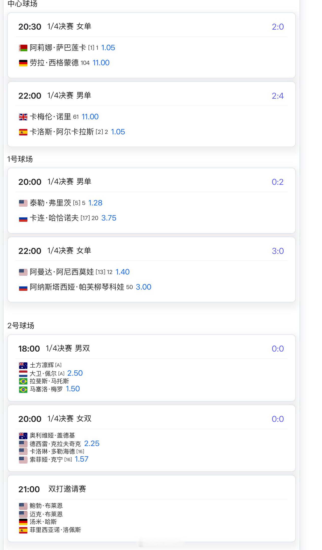Viewport: 322px width, 550px height.
Task: Click the German flag next to 劳拉·西格蒙德
Action: (23, 63)
